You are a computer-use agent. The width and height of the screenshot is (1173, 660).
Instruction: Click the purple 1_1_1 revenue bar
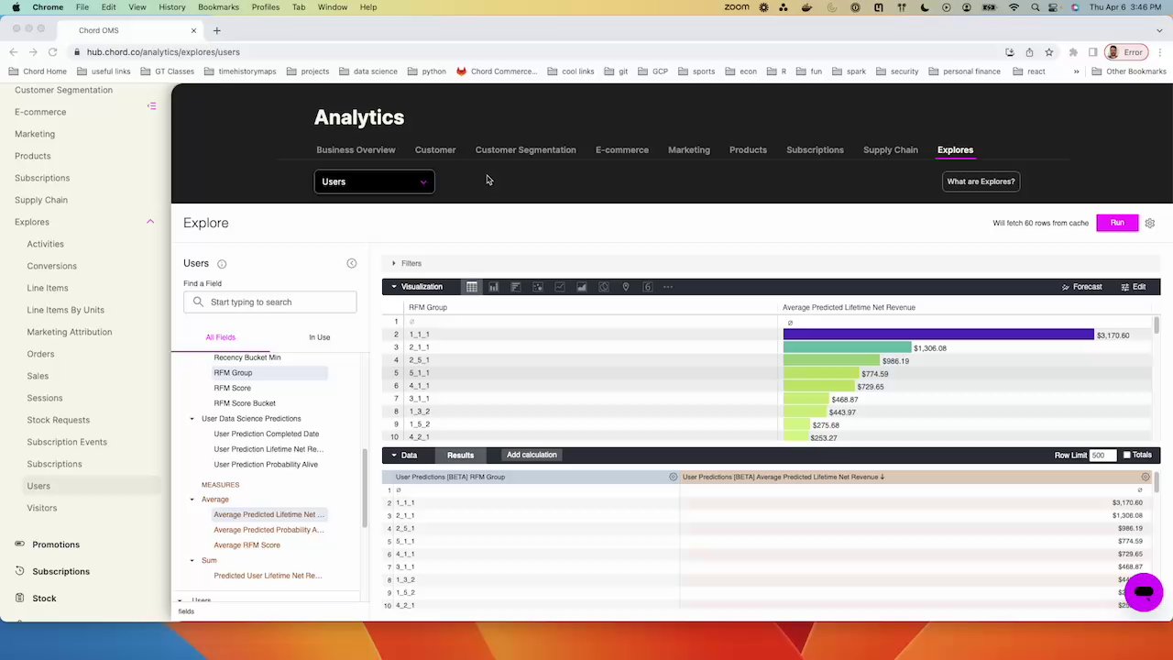coord(938,335)
